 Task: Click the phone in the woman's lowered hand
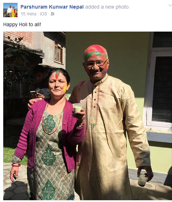click(15, 176)
